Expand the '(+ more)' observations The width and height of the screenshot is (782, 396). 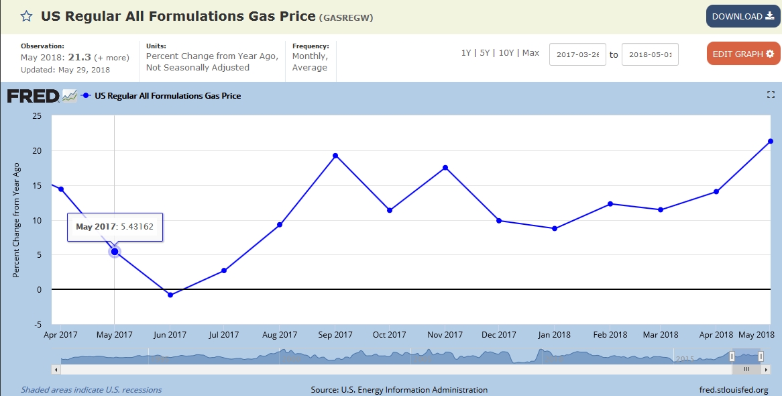pyautogui.click(x=111, y=58)
